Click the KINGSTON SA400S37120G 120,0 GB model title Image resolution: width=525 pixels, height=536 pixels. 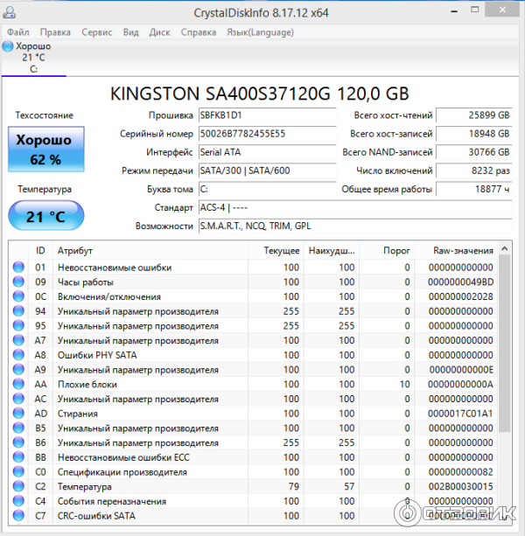click(260, 94)
